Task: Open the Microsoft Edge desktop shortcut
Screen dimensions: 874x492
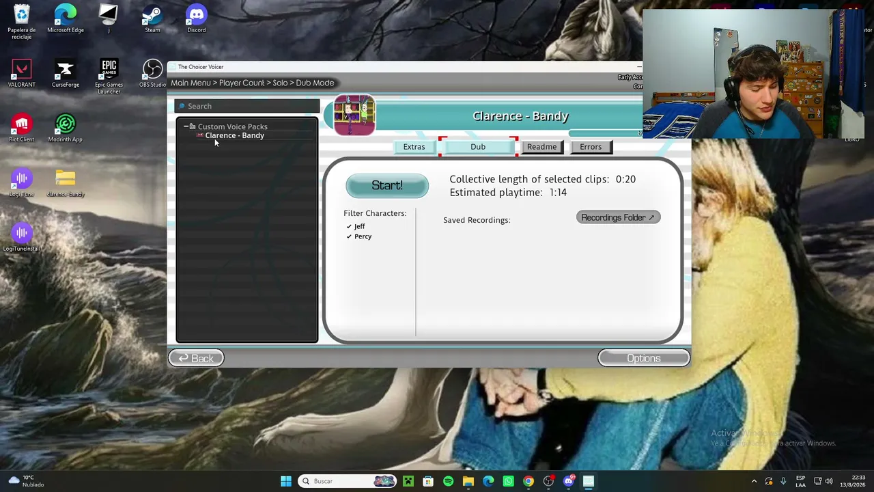Action: coord(66,18)
